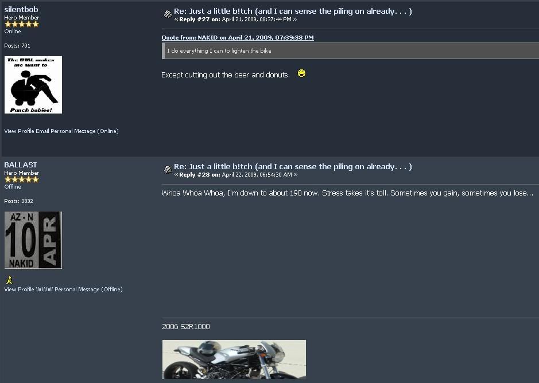Screen dimensions: 539x383
Task: Open silentbob's 'Punch babies' avatar image
Action: coord(33,85)
